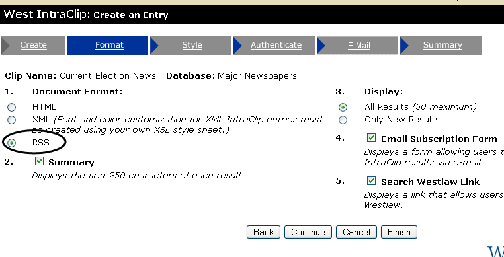504x257 pixels.
Task: Open the E-Mail step tab
Action: coord(358,46)
